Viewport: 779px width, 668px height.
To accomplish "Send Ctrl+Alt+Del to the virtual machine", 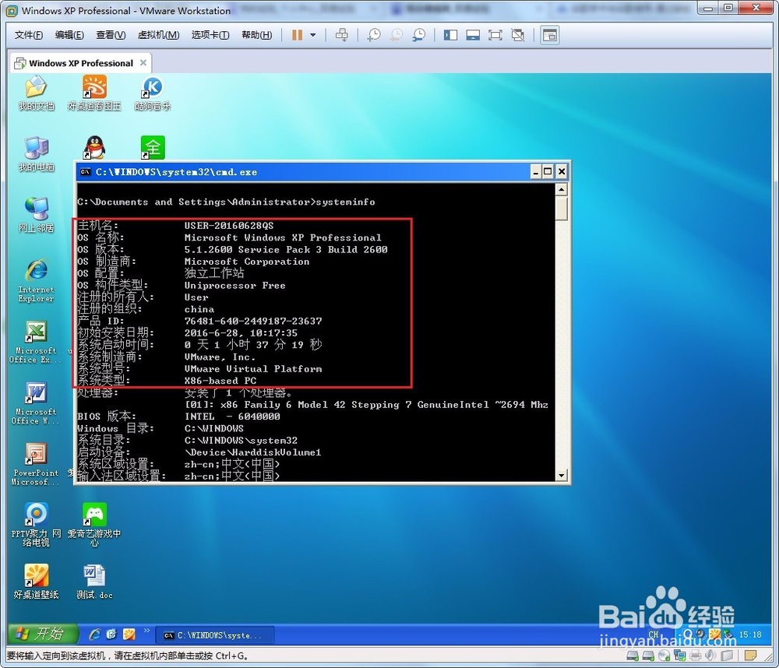I will (342, 35).
